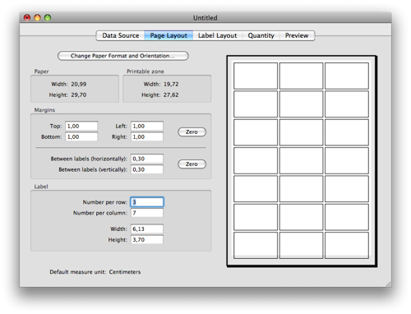
Task: Click the top-left label in page preview
Action: 256,76
